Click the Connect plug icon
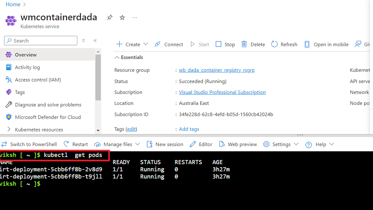373x210 pixels. [x=157, y=44]
